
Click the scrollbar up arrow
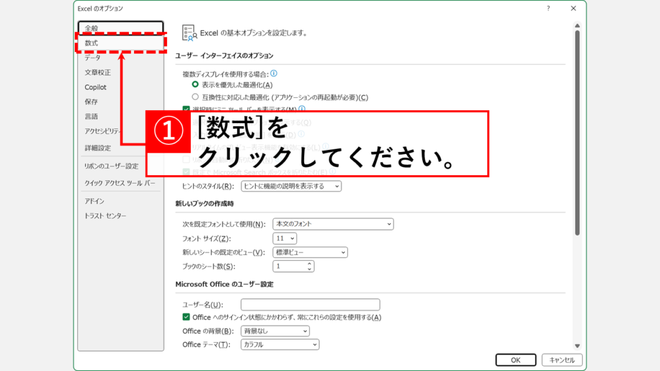point(577,26)
